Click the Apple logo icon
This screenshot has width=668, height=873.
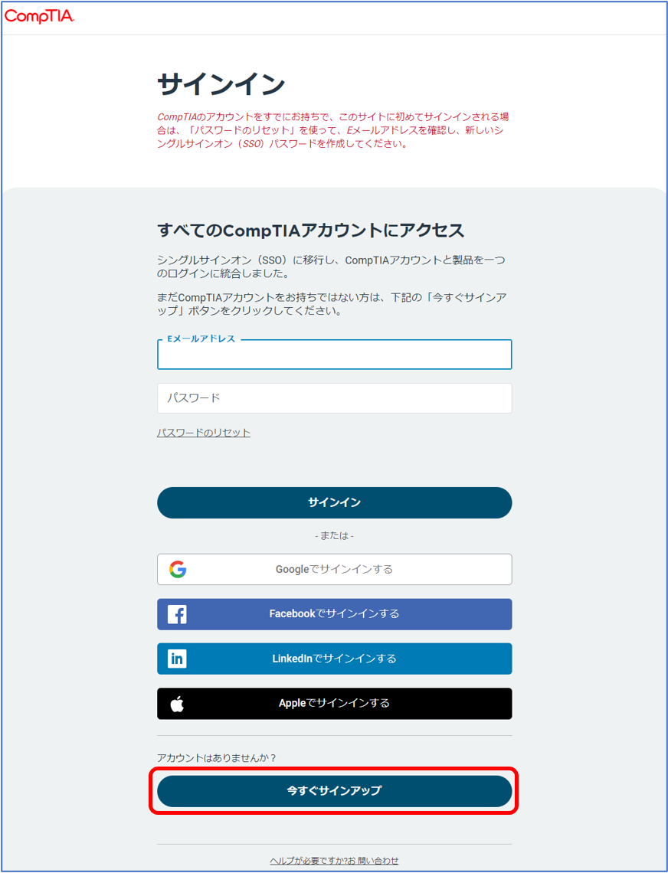(x=177, y=703)
